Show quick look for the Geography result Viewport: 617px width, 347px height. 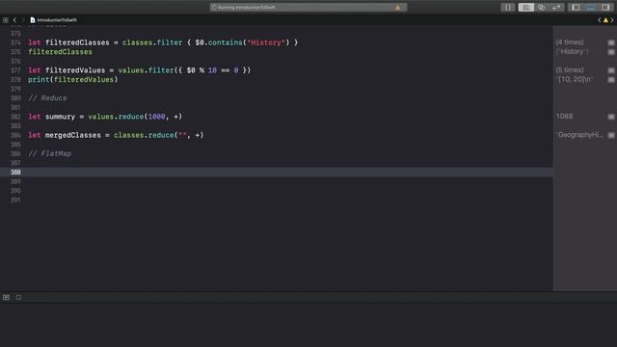(x=610, y=135)
